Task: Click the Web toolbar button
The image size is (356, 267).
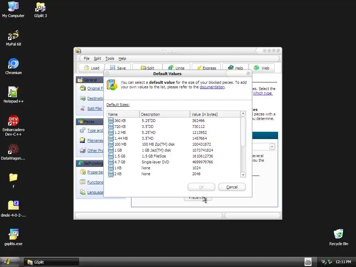Action: coord(261,68)
